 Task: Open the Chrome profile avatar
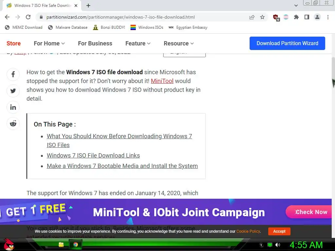coord(317,17)
